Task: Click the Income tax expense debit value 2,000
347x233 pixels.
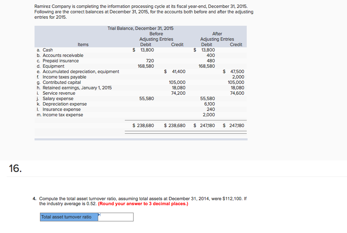Action: coord(209,115)
